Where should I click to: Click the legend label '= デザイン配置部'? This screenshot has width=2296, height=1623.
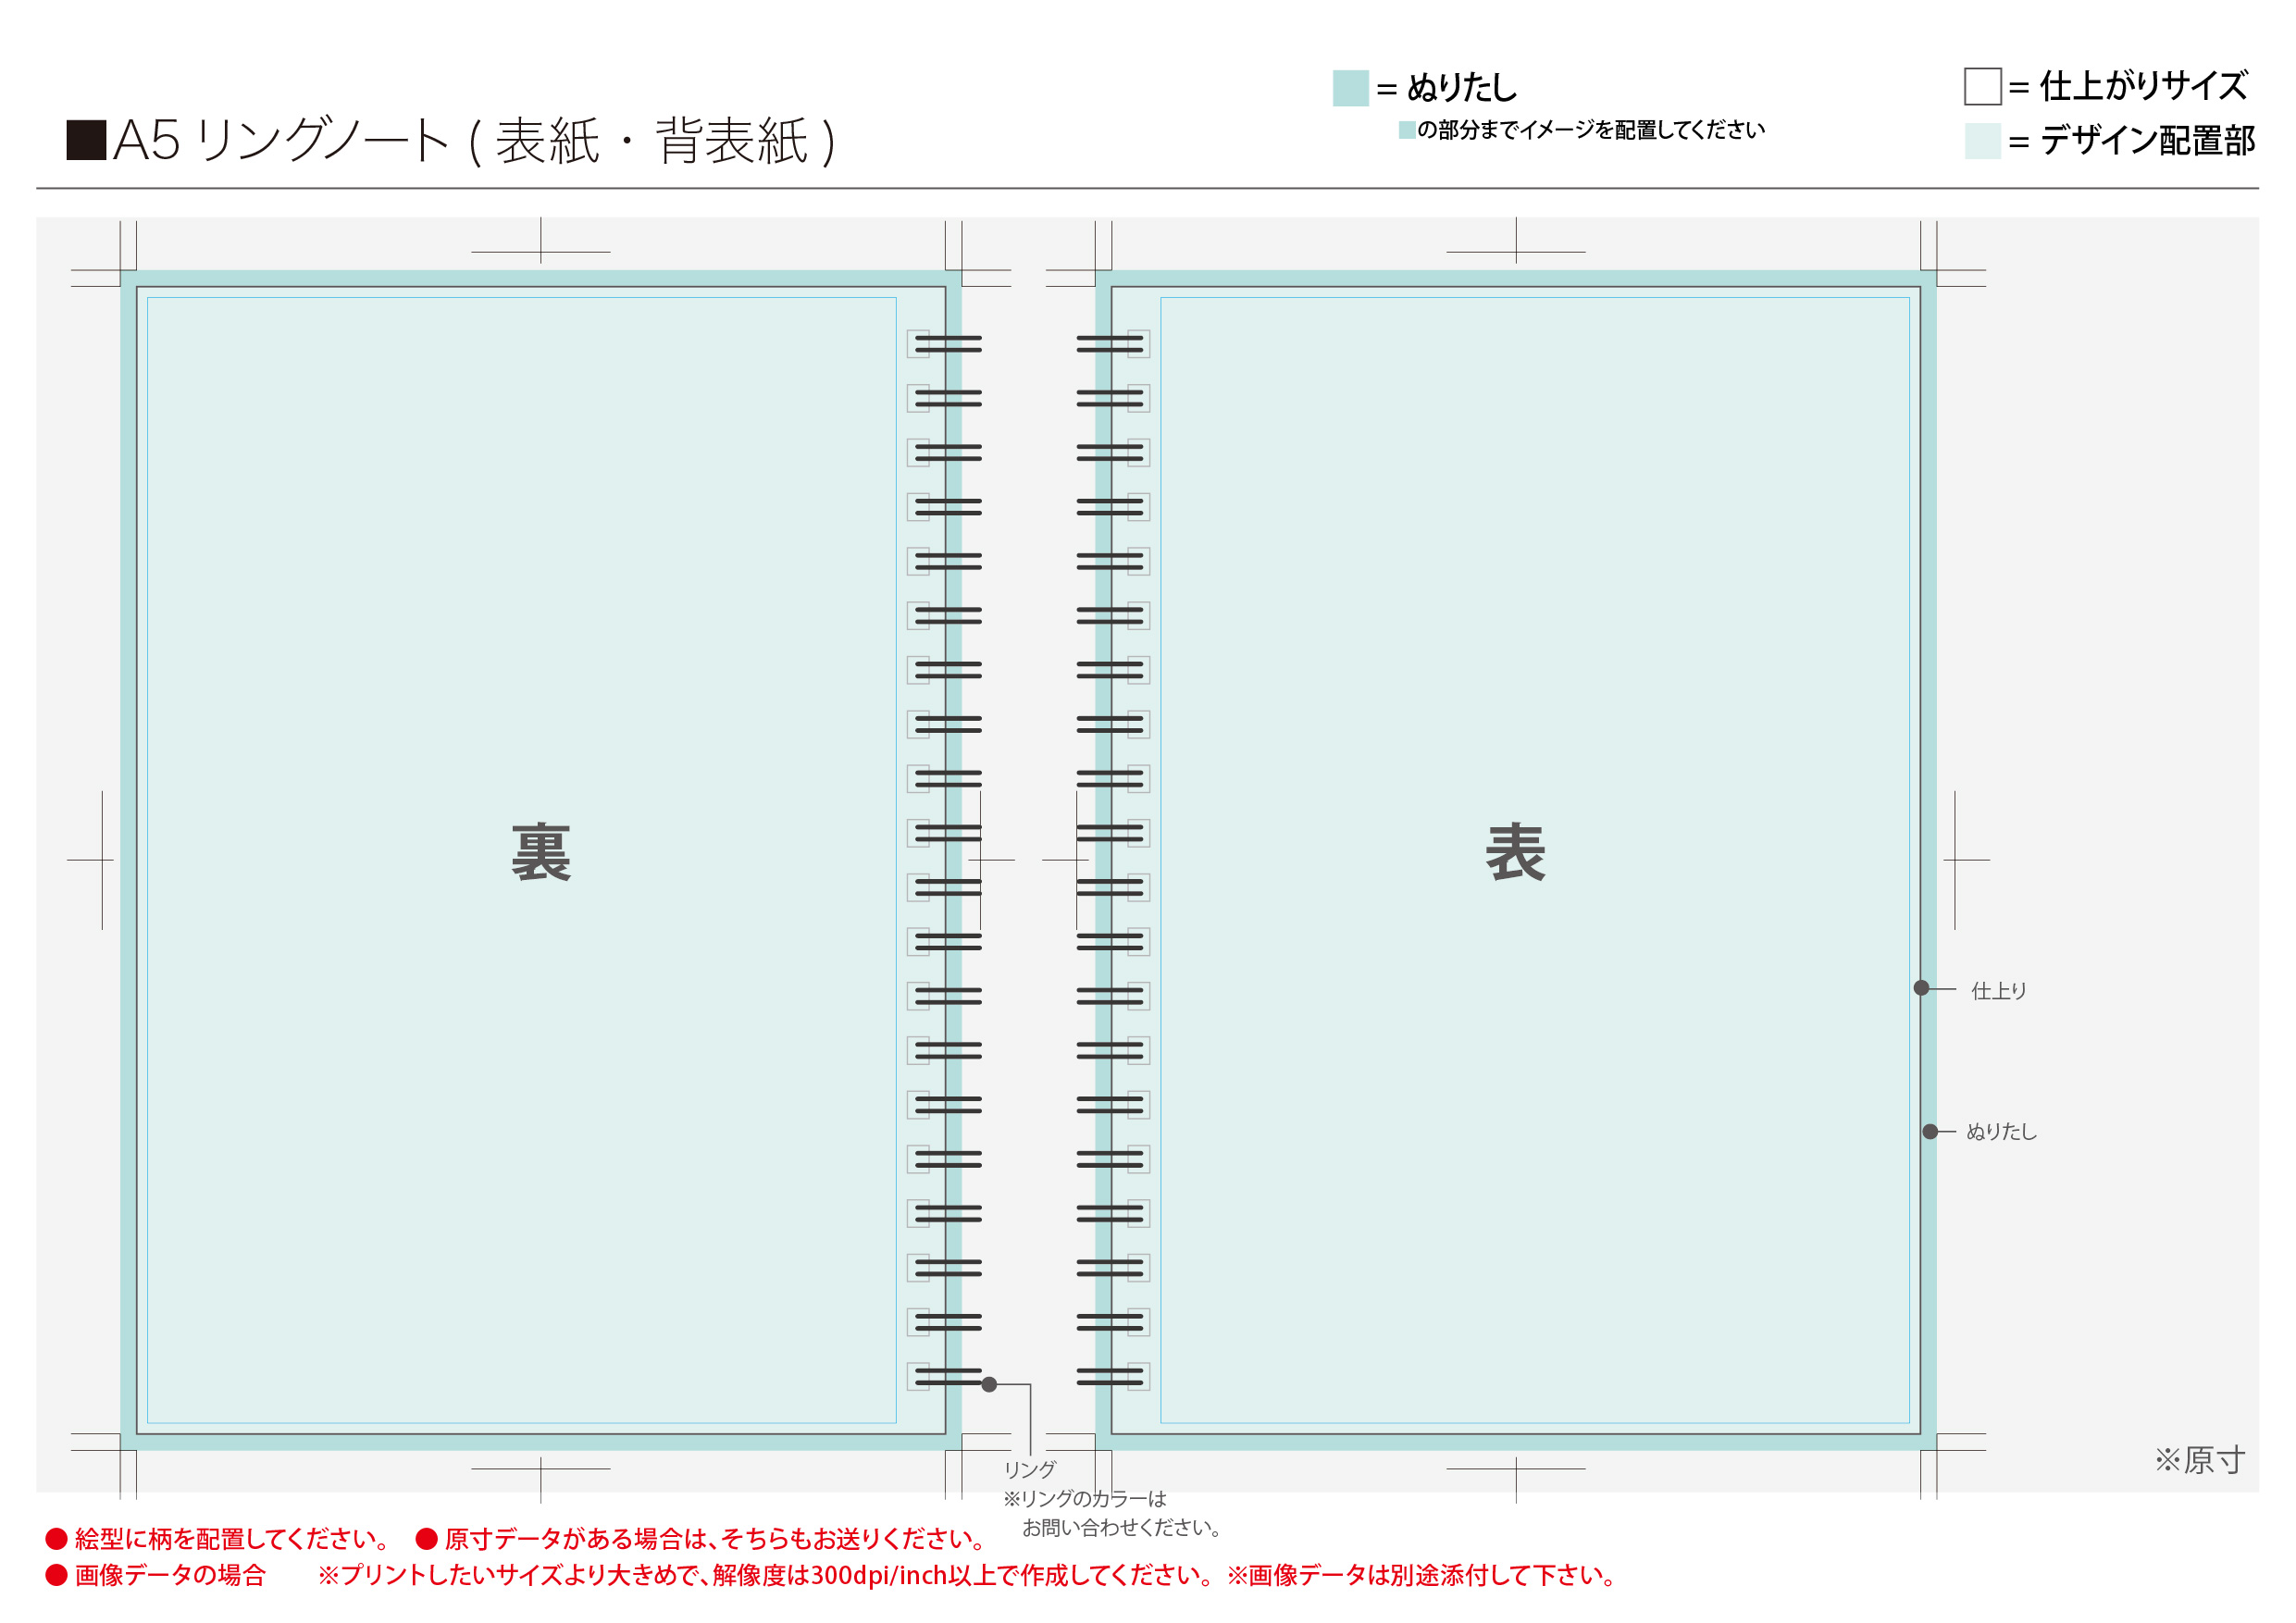pos(2131,141)
